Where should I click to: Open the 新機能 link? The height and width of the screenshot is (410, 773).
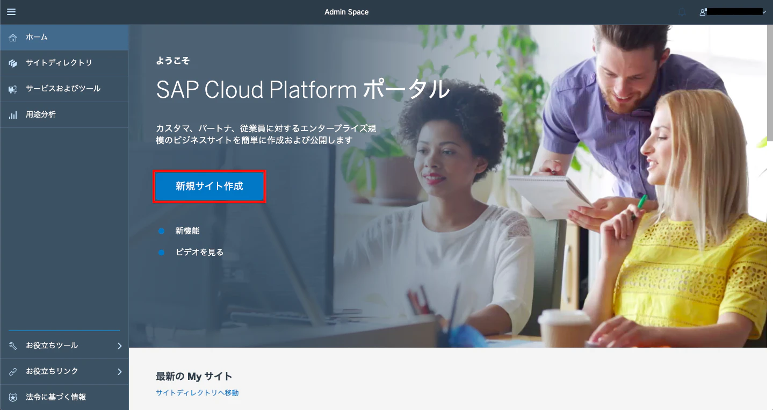(187, 231)
